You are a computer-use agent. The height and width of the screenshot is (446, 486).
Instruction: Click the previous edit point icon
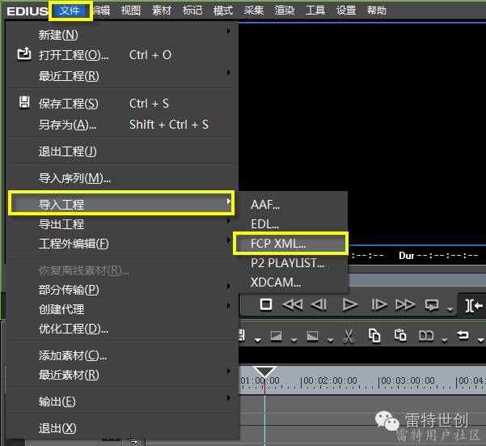coord(474,306)
